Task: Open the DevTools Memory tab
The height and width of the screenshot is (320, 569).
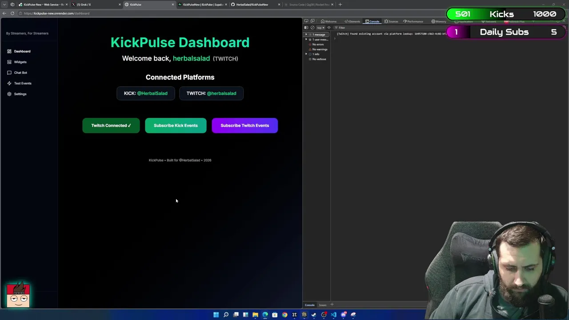Action: click(x=439, y=21)
